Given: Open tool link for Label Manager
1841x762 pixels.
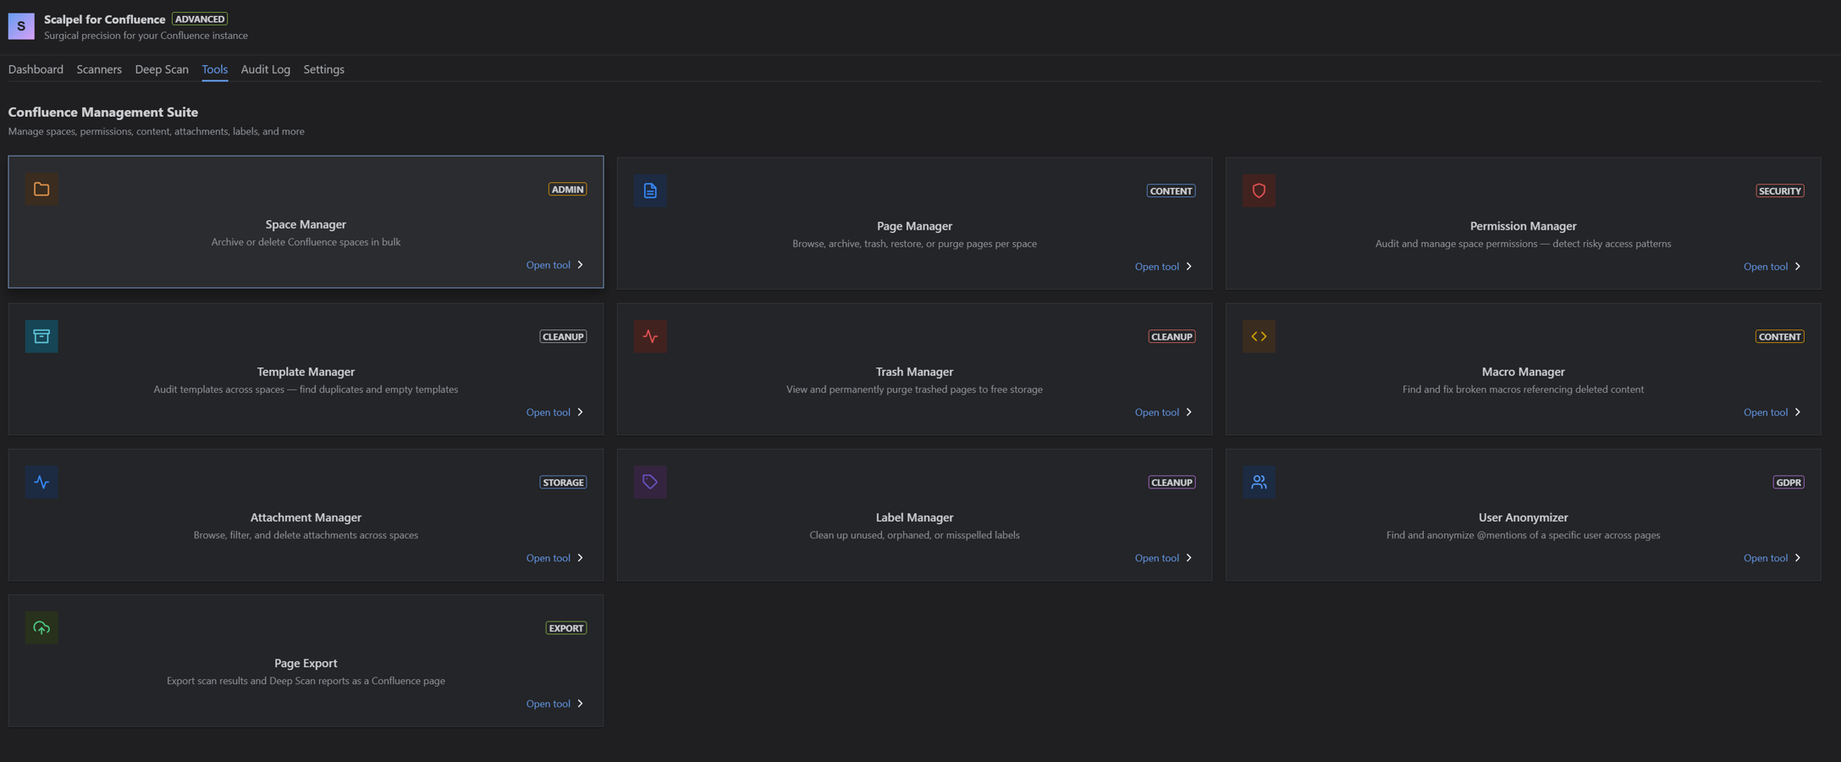Looking at the screenshot, I should click(x=1164, y=558).
